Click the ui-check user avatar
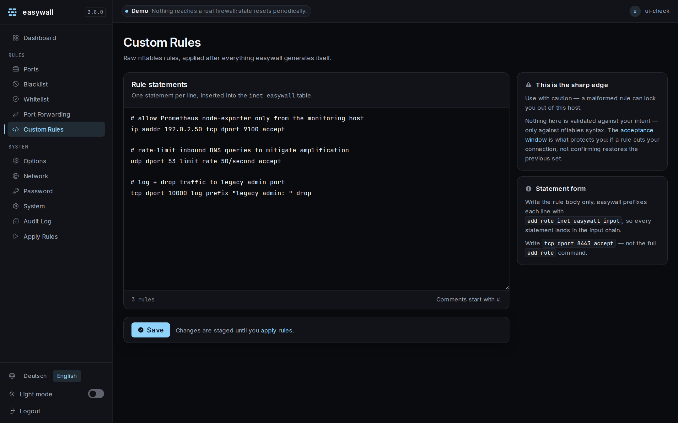This screenshot has height=423, width=678. click(x=635, y=11)
